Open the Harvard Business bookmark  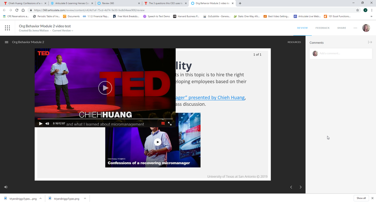click(186, 16)
